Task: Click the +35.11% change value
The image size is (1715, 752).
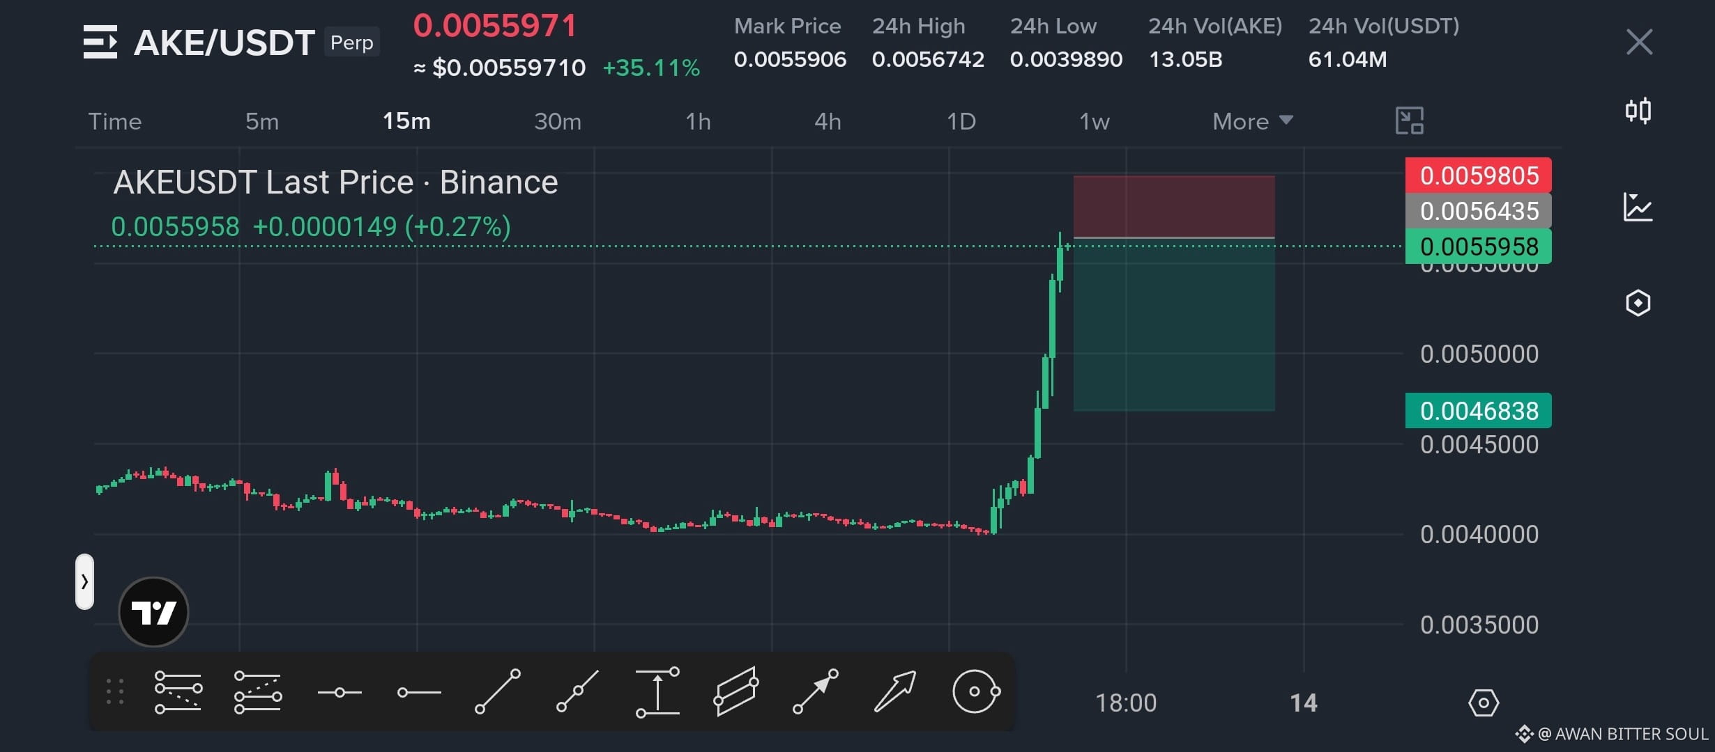Action: tap(651, 68)
